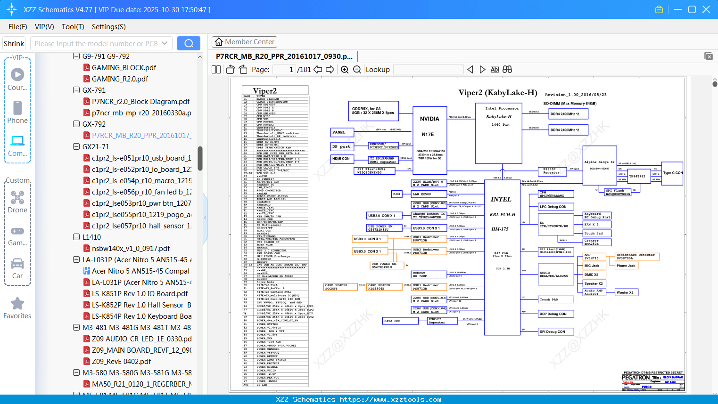This screenshot has width=718, height=404.
Task: Click the Shrink button
Action: pyautogui.click(x=14, y=43)
